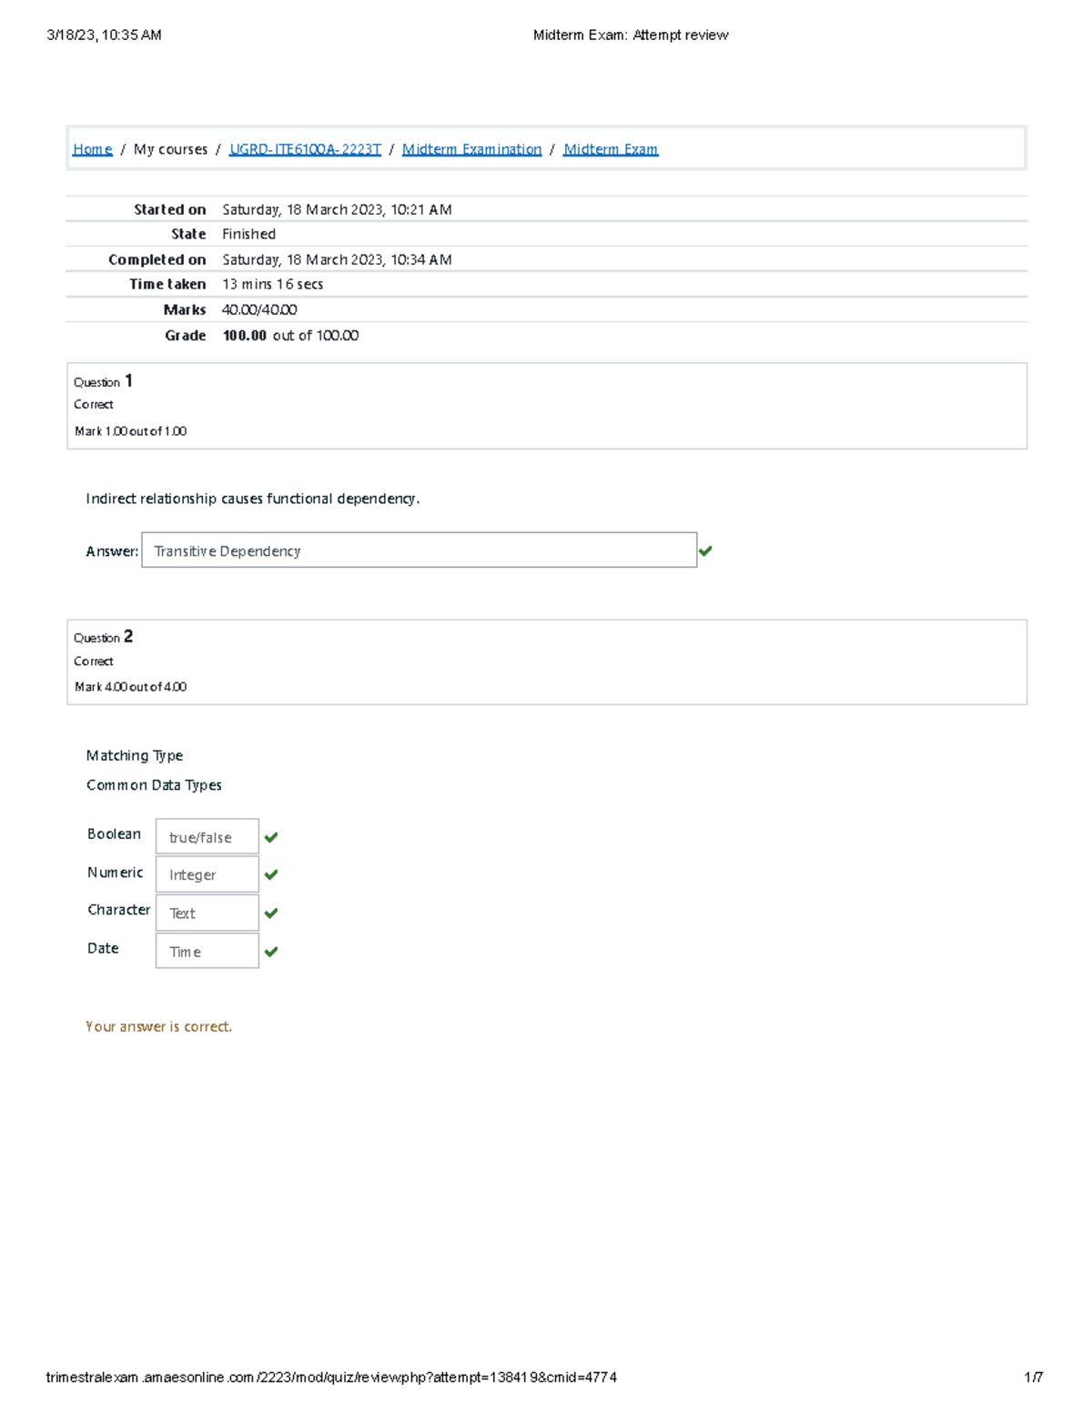
Task: Click the checkmark beside the Character match
Action: point(272,913)
